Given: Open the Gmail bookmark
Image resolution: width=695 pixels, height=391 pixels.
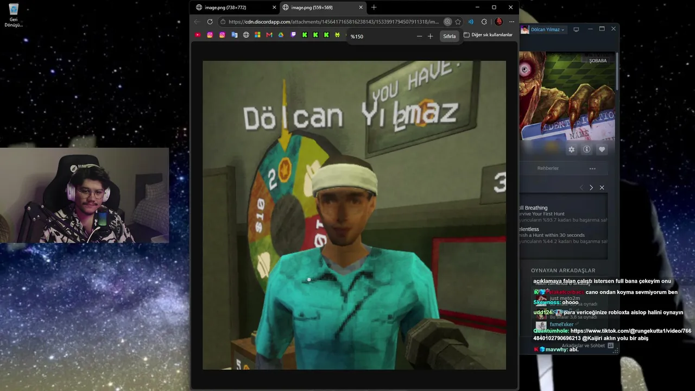Looking at the screenshot, I should click(x=269, y=35).
